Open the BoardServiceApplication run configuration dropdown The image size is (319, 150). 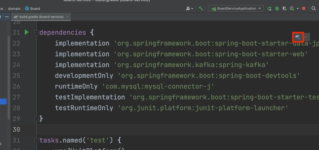[236, 8]
